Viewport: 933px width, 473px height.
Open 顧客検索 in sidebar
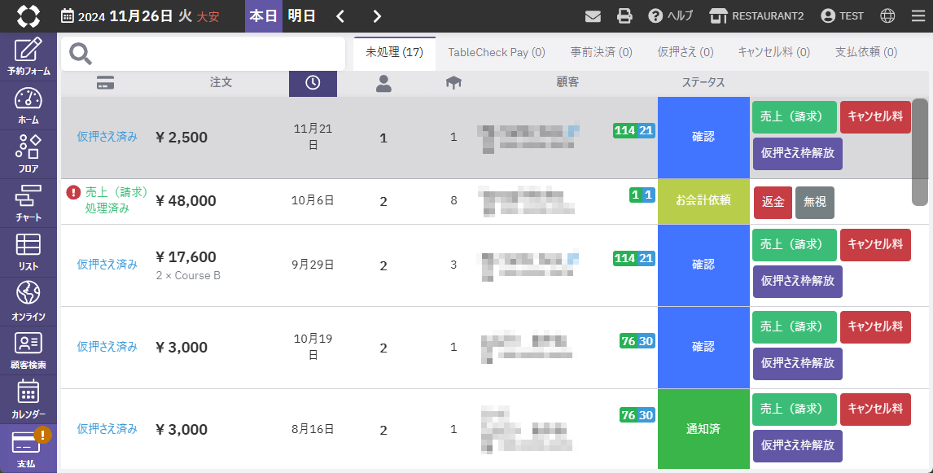(28, 350)
